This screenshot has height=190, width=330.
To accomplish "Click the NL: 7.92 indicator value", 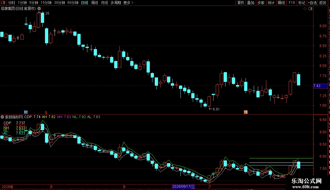I will pyautogui.click(x=79, y=117).
